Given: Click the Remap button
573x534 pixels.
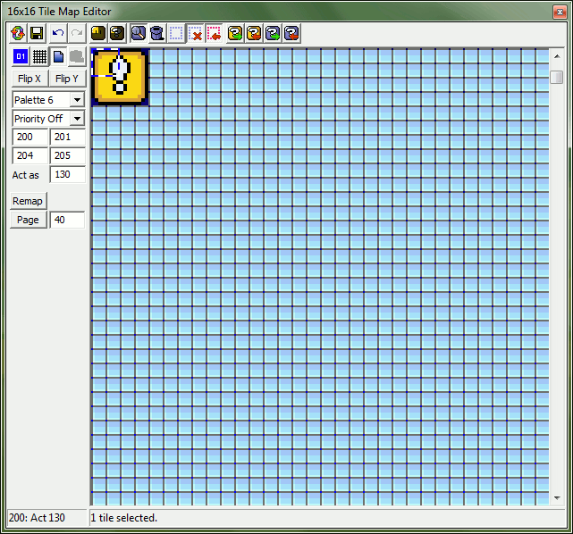Looking at the screenshot, I should tap(28, 201).
